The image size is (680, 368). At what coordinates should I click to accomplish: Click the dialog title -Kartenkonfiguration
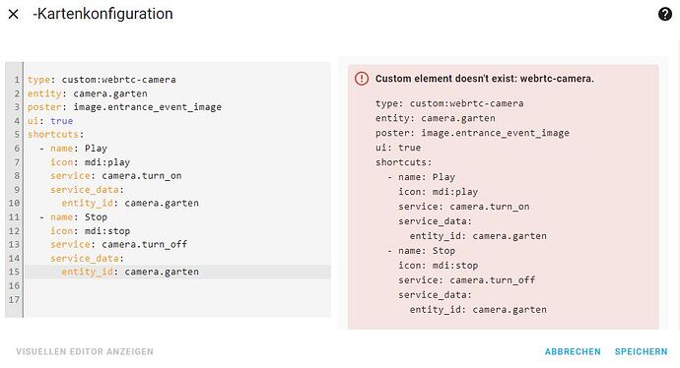[x=102, y=14]
